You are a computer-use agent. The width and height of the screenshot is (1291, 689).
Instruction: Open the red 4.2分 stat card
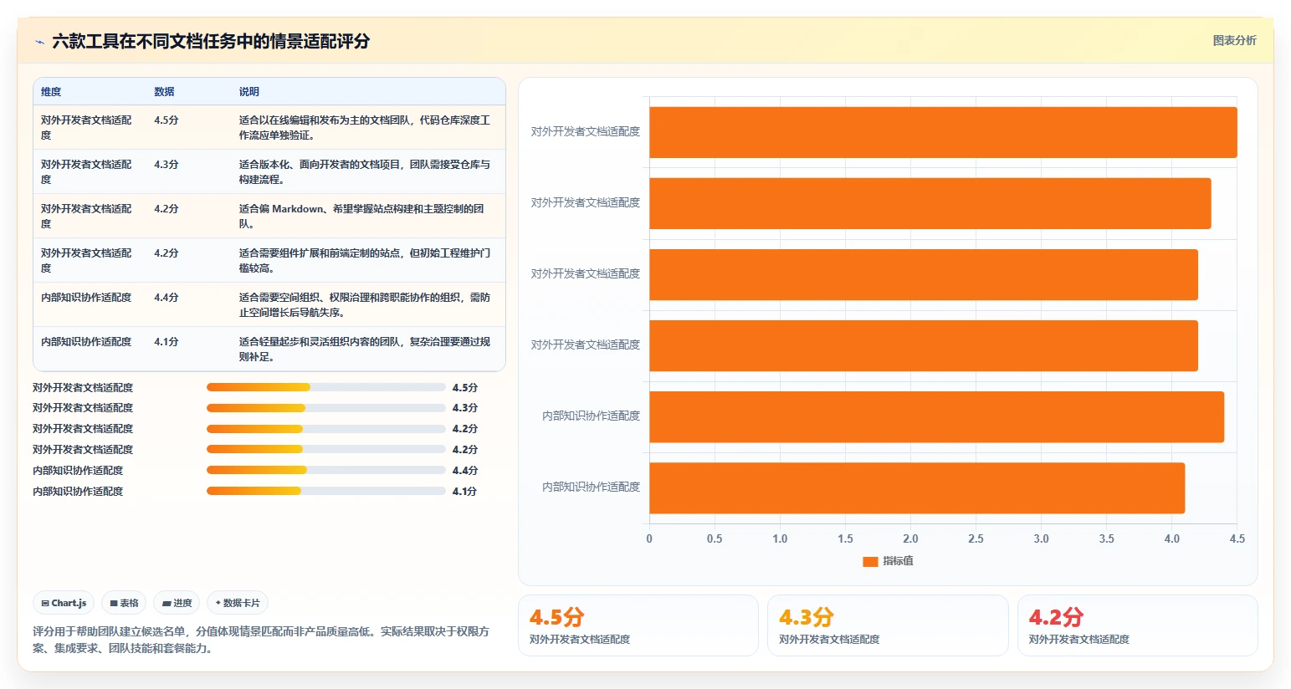(x=1138, y=625)
